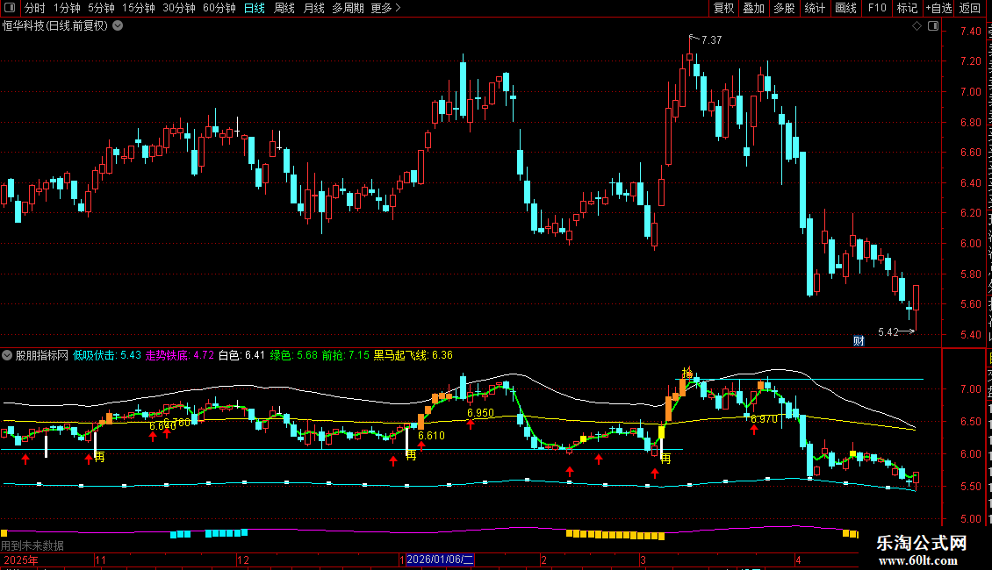Switch to 60分钟 period
The width and height of the screenshot is (992, 570).
click(219, 8)
